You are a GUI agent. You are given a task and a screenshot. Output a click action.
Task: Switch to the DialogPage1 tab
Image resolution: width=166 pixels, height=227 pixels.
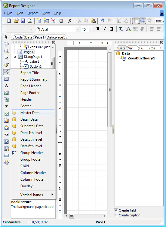tap(56, 37)
